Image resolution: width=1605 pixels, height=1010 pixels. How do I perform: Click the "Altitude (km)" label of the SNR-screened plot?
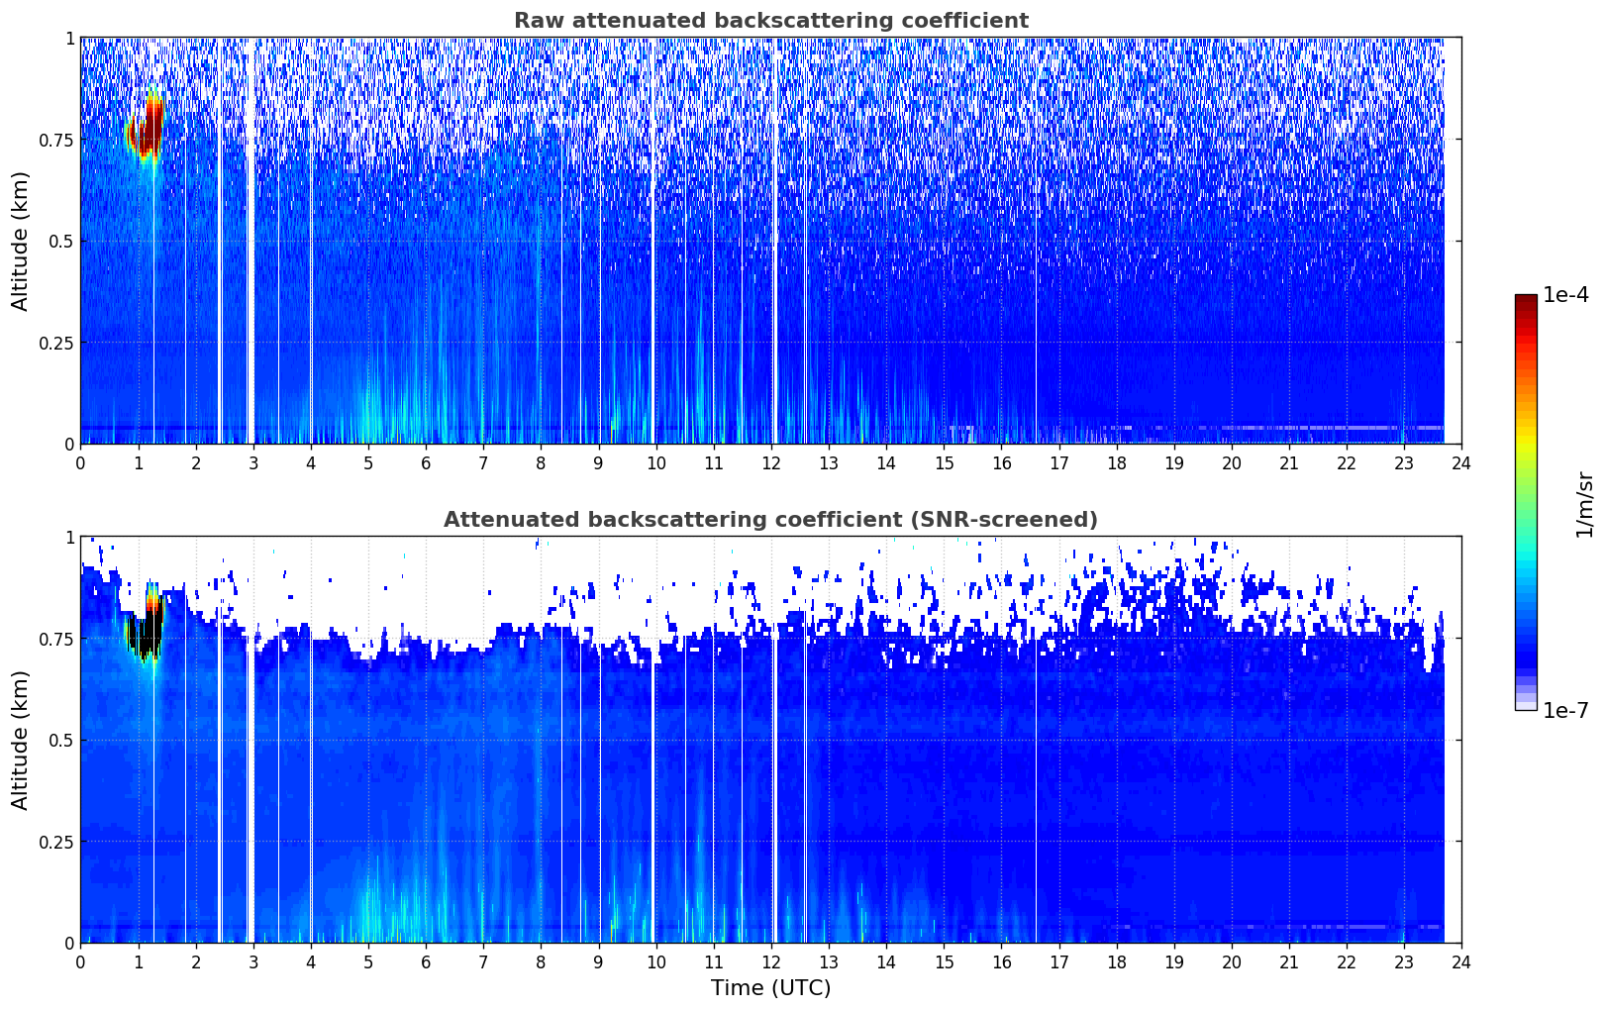coord(21,740)
